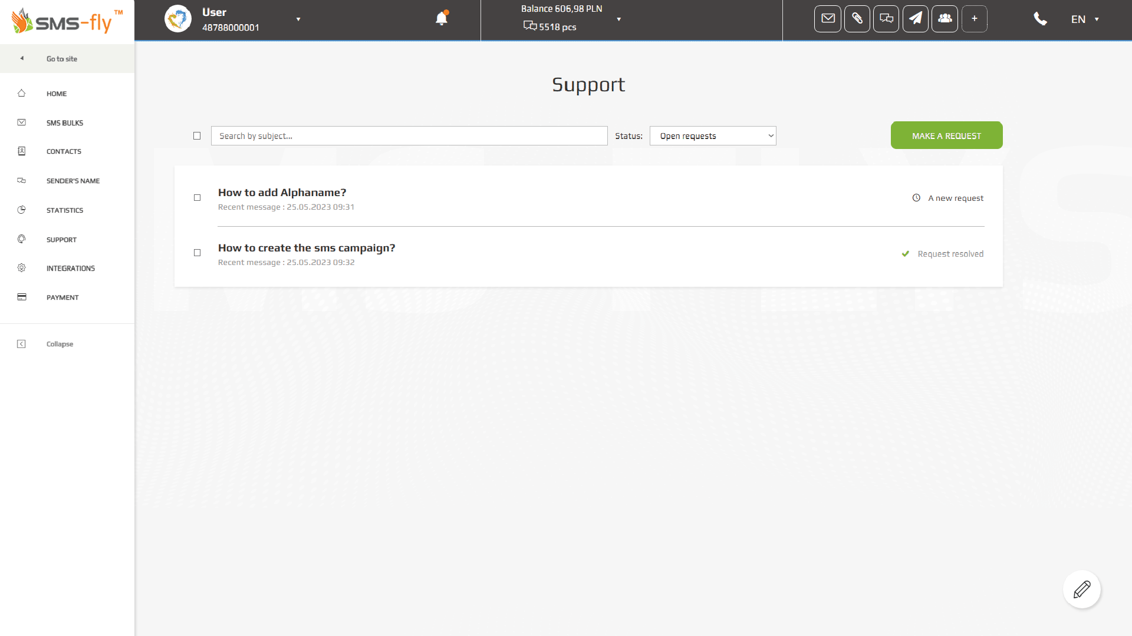Click the phone handset icon
The image size is (1132, 636).
click(x=1040, y=19)
